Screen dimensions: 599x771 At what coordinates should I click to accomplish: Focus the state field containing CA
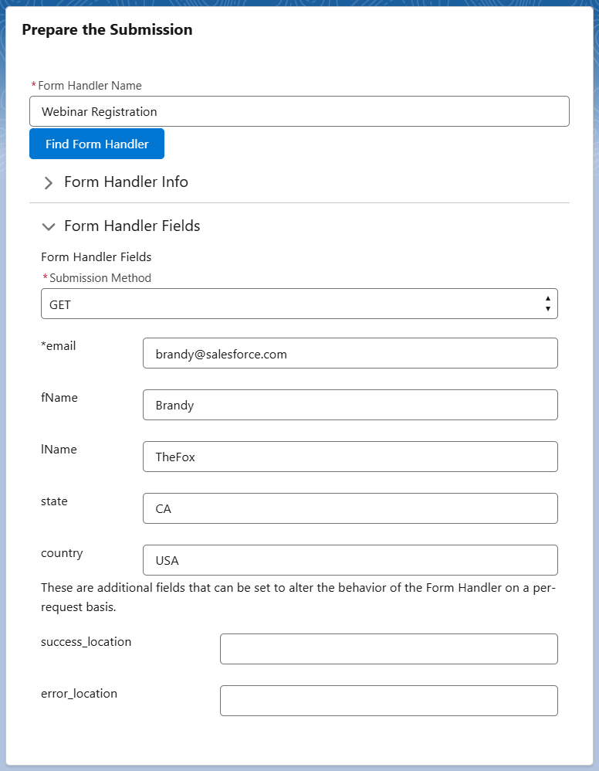(350, 508)
